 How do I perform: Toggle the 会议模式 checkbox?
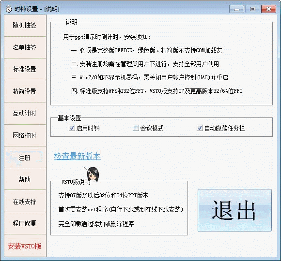click(x=136, y=128)
